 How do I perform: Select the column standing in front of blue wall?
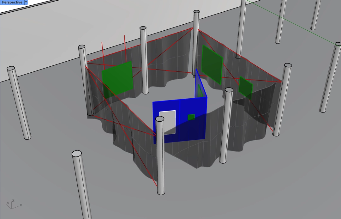click(x=160, y=155)
